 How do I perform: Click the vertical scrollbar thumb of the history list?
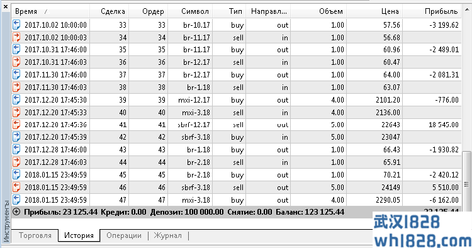[x=466, y=184]
